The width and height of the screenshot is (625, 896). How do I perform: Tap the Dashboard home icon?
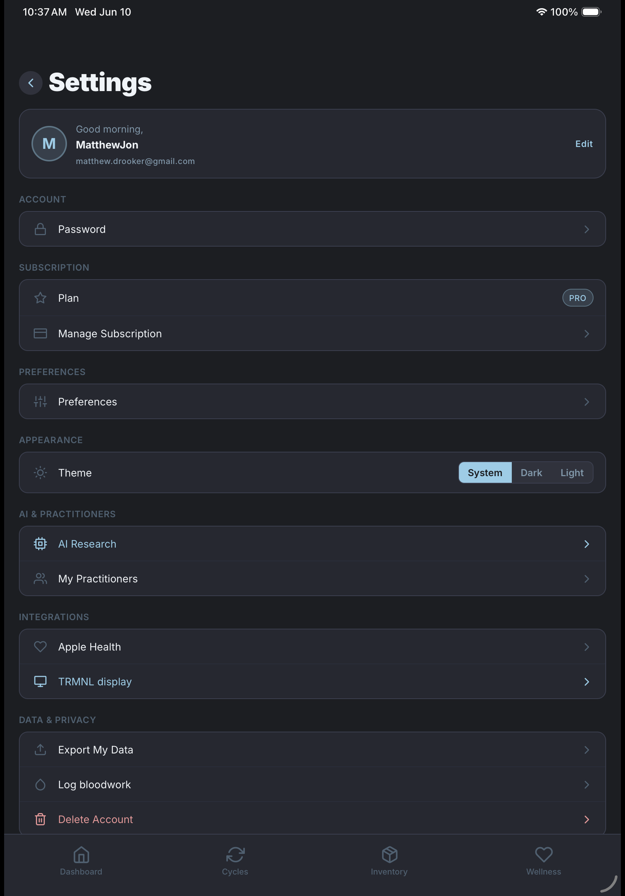point(81,855)
